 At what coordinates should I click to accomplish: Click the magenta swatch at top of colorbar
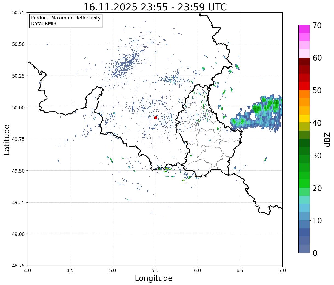point(304,29)
